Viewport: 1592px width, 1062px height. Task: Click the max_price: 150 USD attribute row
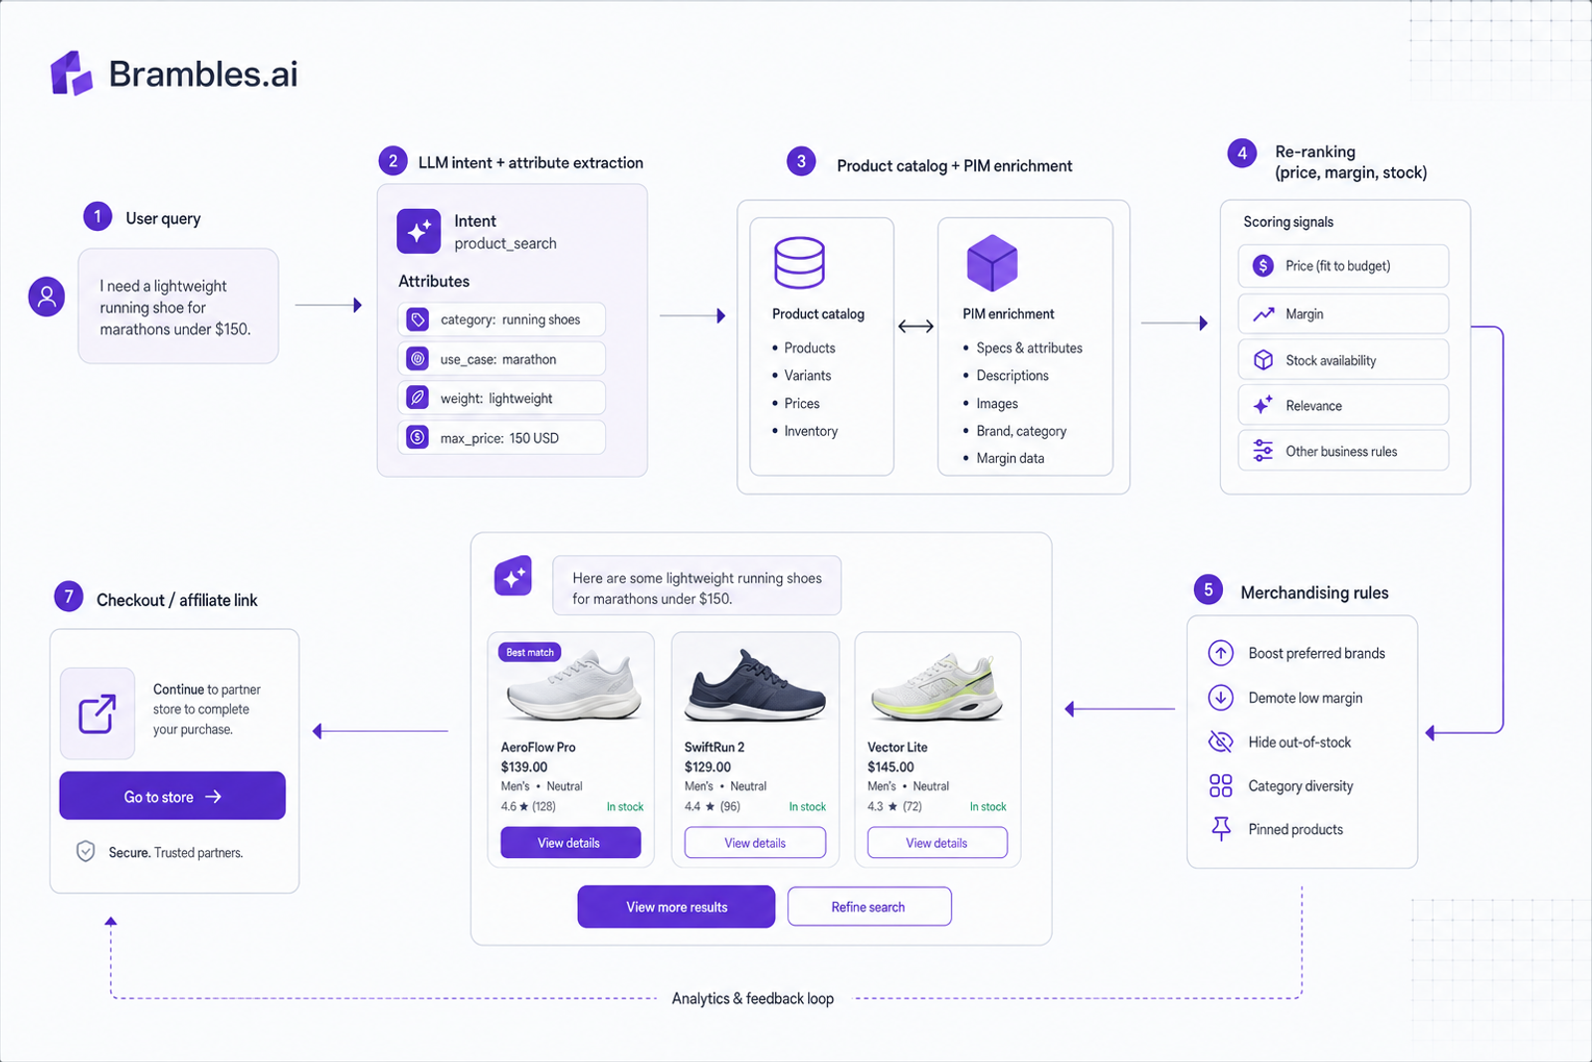[501, 437]
